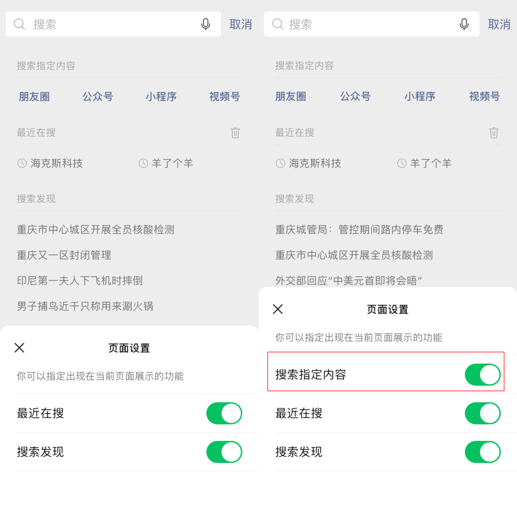Screen dimensions: 517x517
Task: Close the right 页面设置 panel with X
Action: [x=278, y=309]
